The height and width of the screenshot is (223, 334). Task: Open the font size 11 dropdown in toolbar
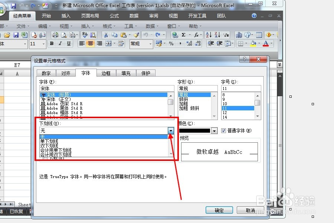(43, 44)
